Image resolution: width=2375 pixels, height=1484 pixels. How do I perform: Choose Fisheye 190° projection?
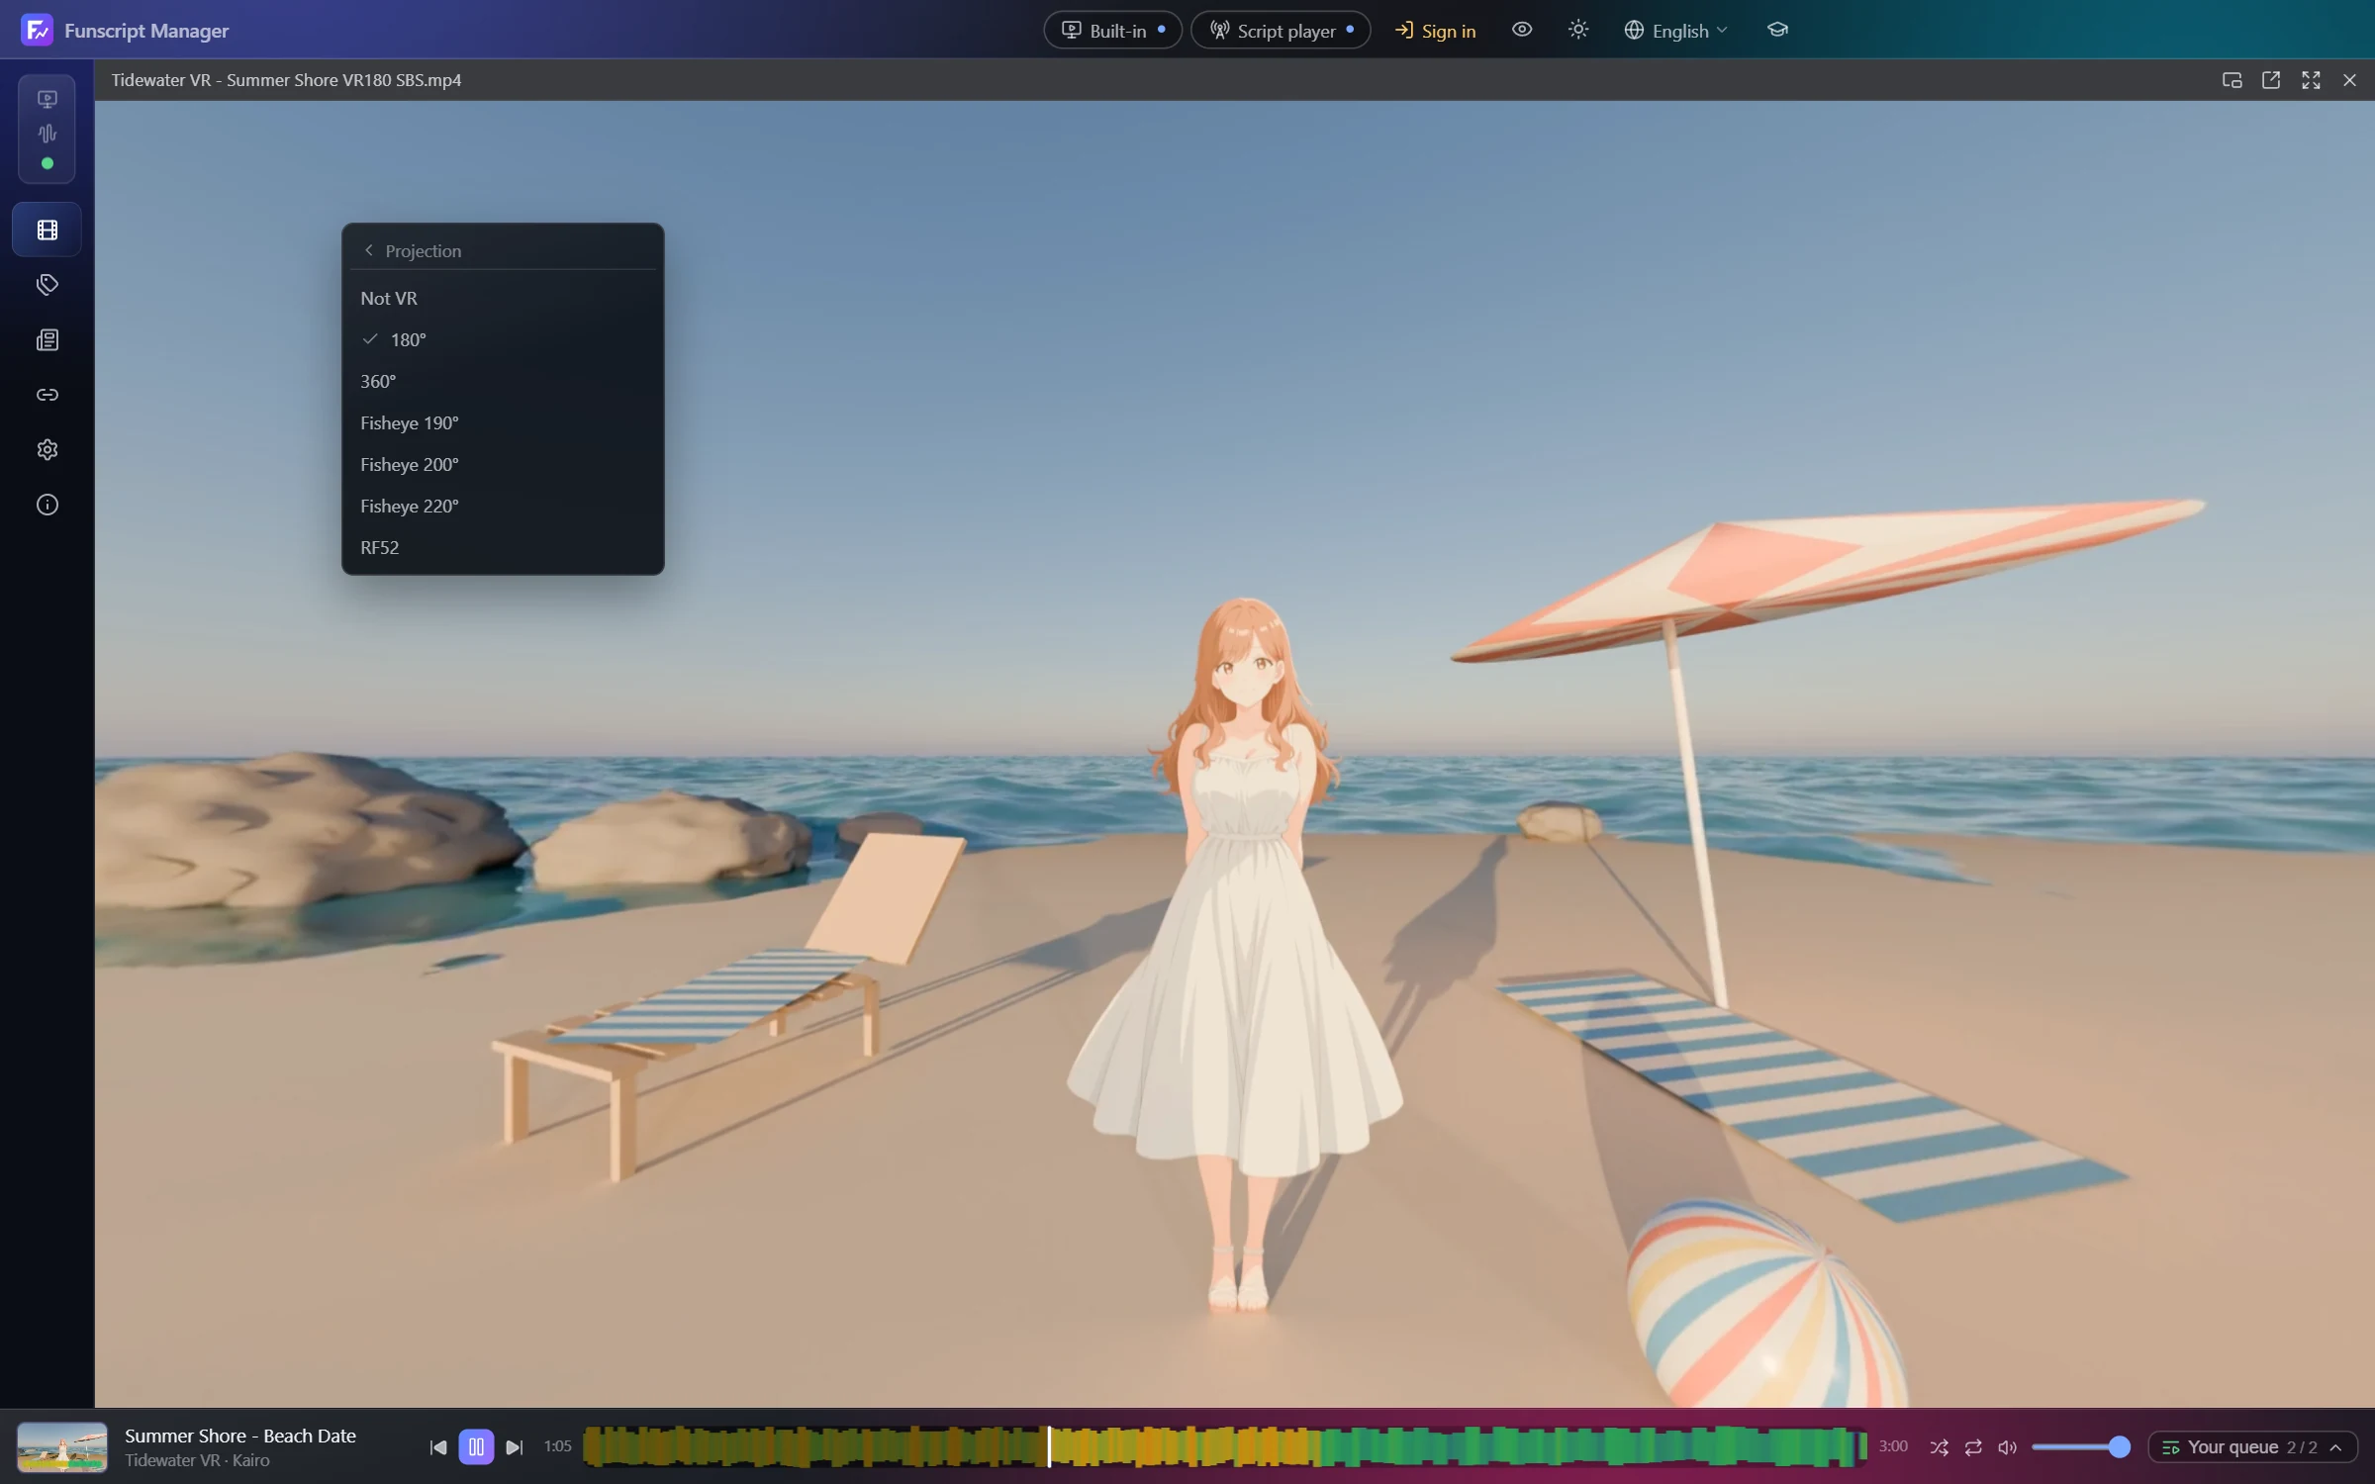[x=503, y=422]
